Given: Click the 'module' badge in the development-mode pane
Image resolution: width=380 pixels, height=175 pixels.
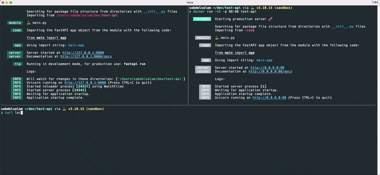Looking at the screenshot, I should pyautogui.click(x=15, y=23).
